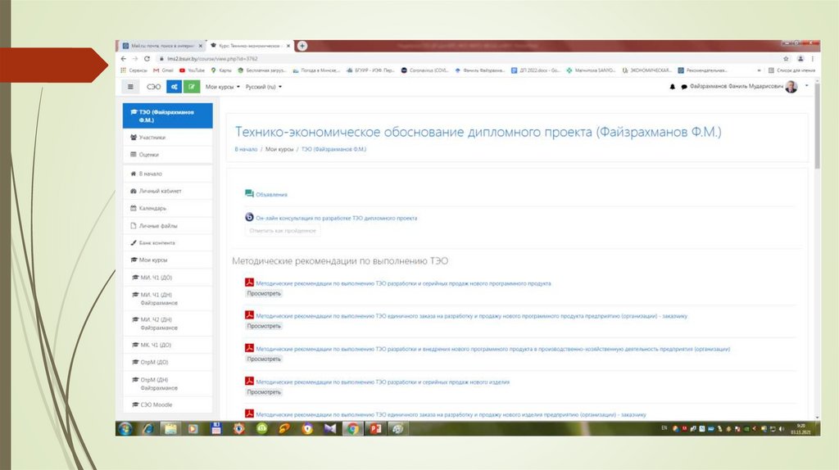The width and height of the screenshot is (839, 470).
Task: Toggle the hamburger side-panel button
Action: (130, 87)
